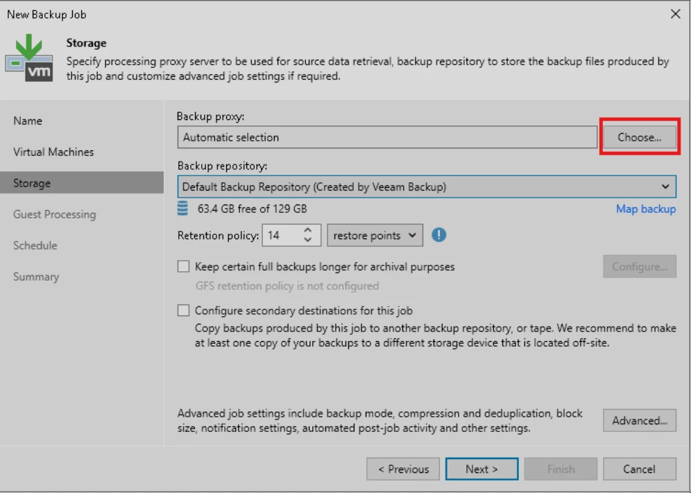Click the blue retention policy info icon
691x493 pixels.
coord(438,235)
